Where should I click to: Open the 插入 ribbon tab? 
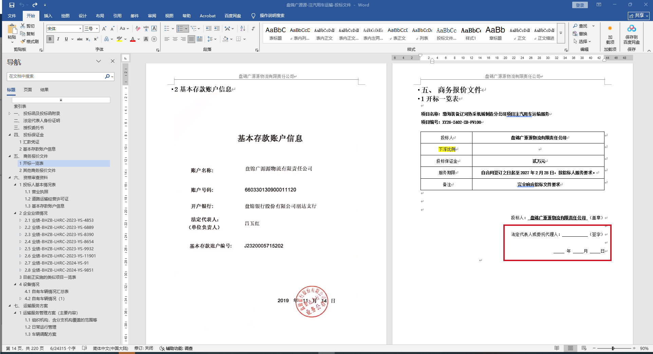[48, 16]
